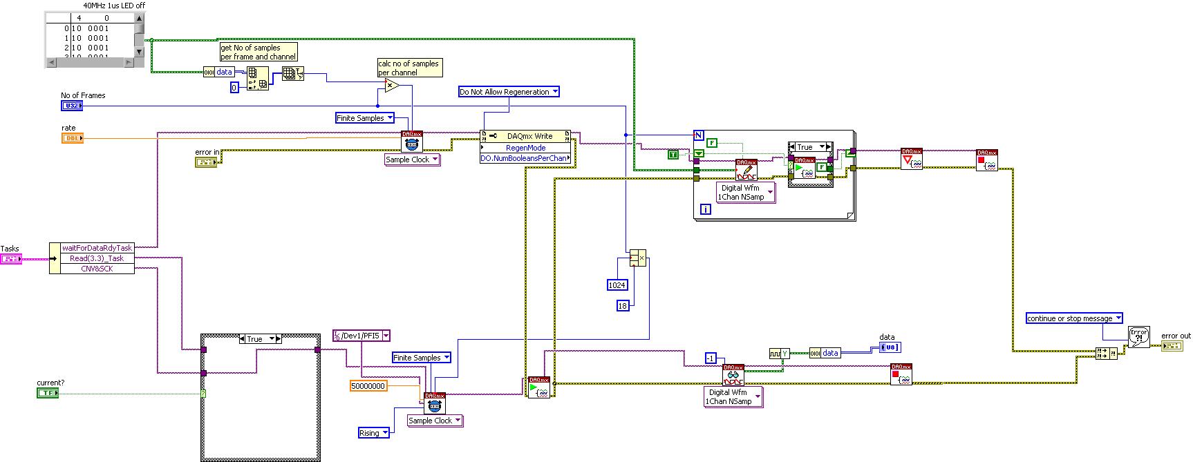Select the DAQmx Wait Until Done VI icon
Image resolution: width=1193 pixels, height=462 pixels.
[912, 160]
